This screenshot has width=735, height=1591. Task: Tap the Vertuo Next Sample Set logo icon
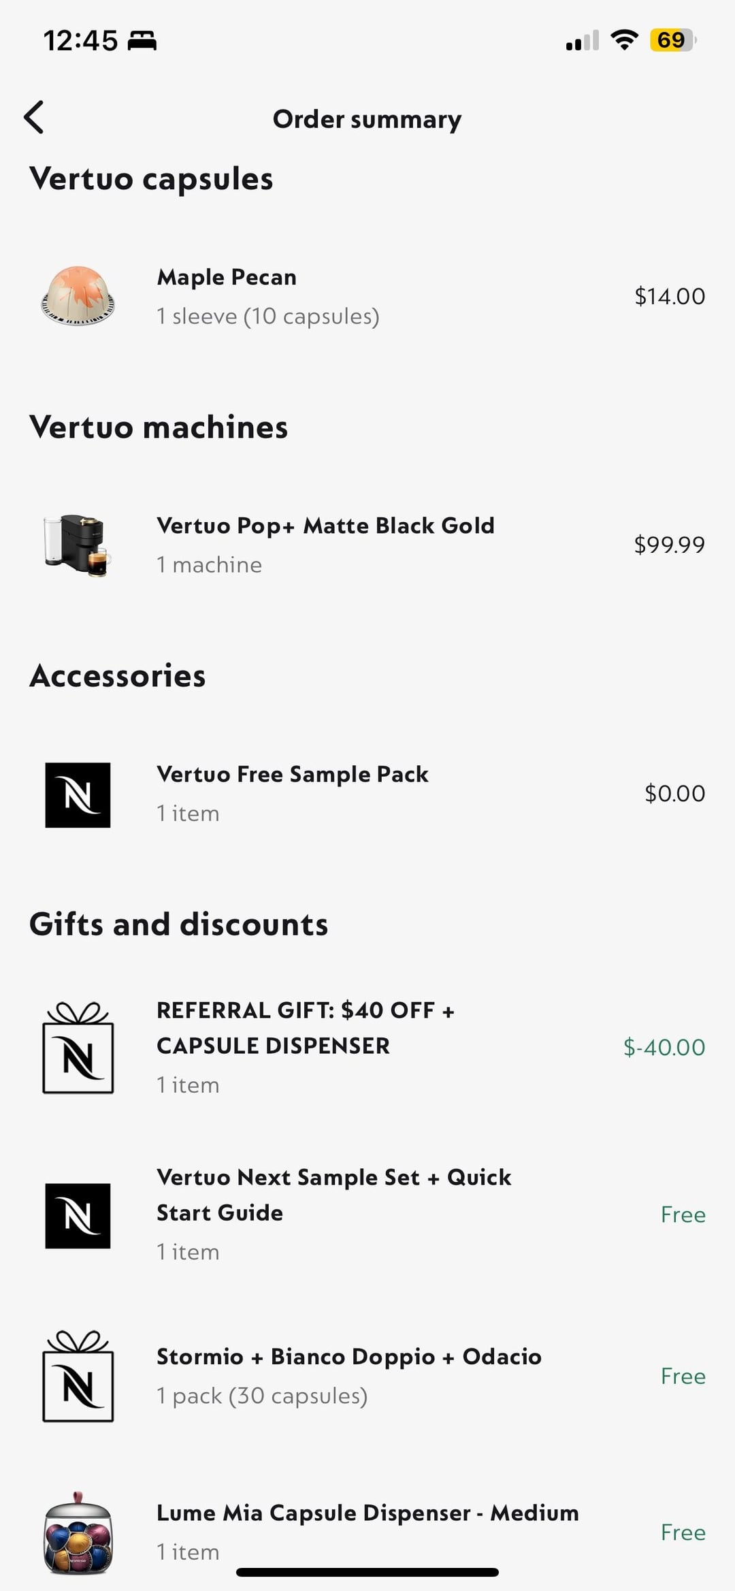[78, 1215]
